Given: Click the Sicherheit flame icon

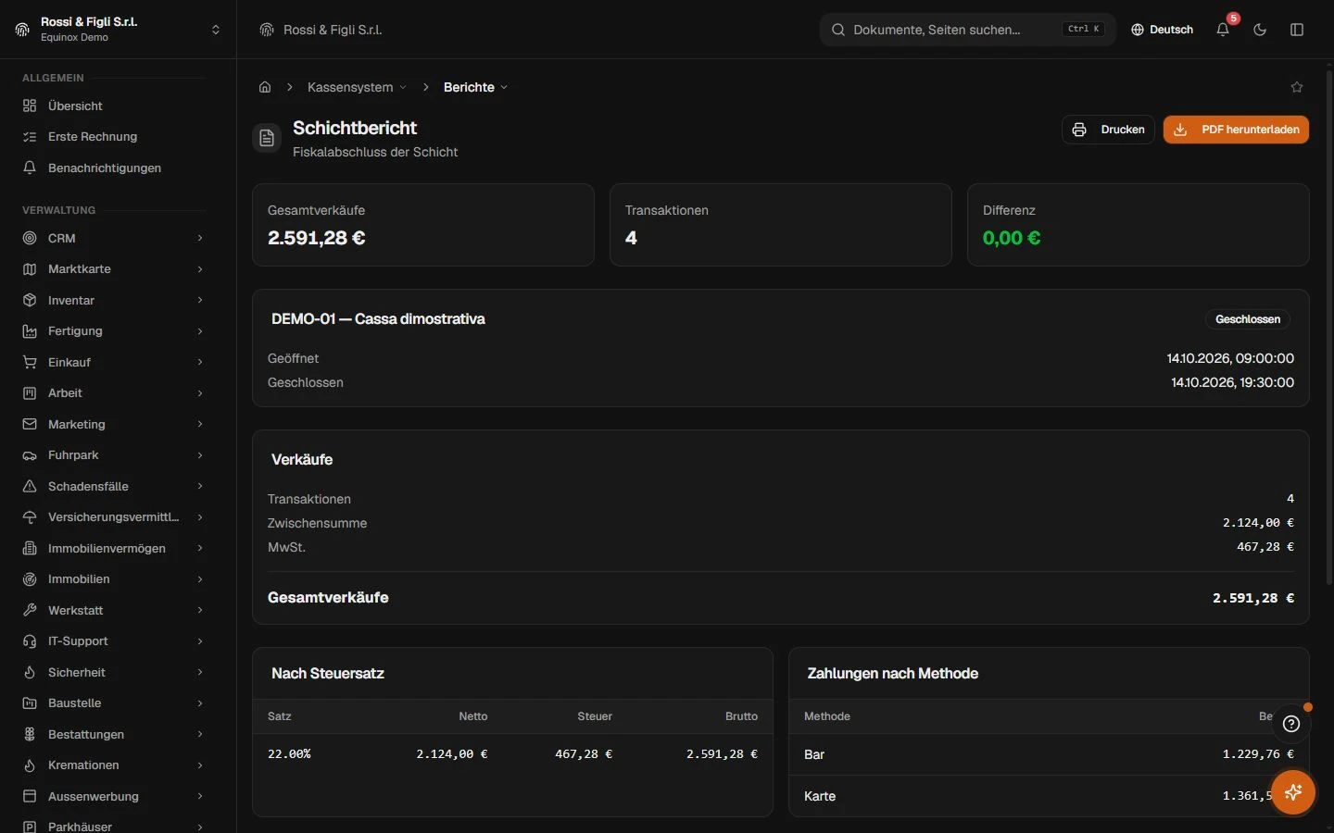Looking at the screenshot, I should point(30,672).
